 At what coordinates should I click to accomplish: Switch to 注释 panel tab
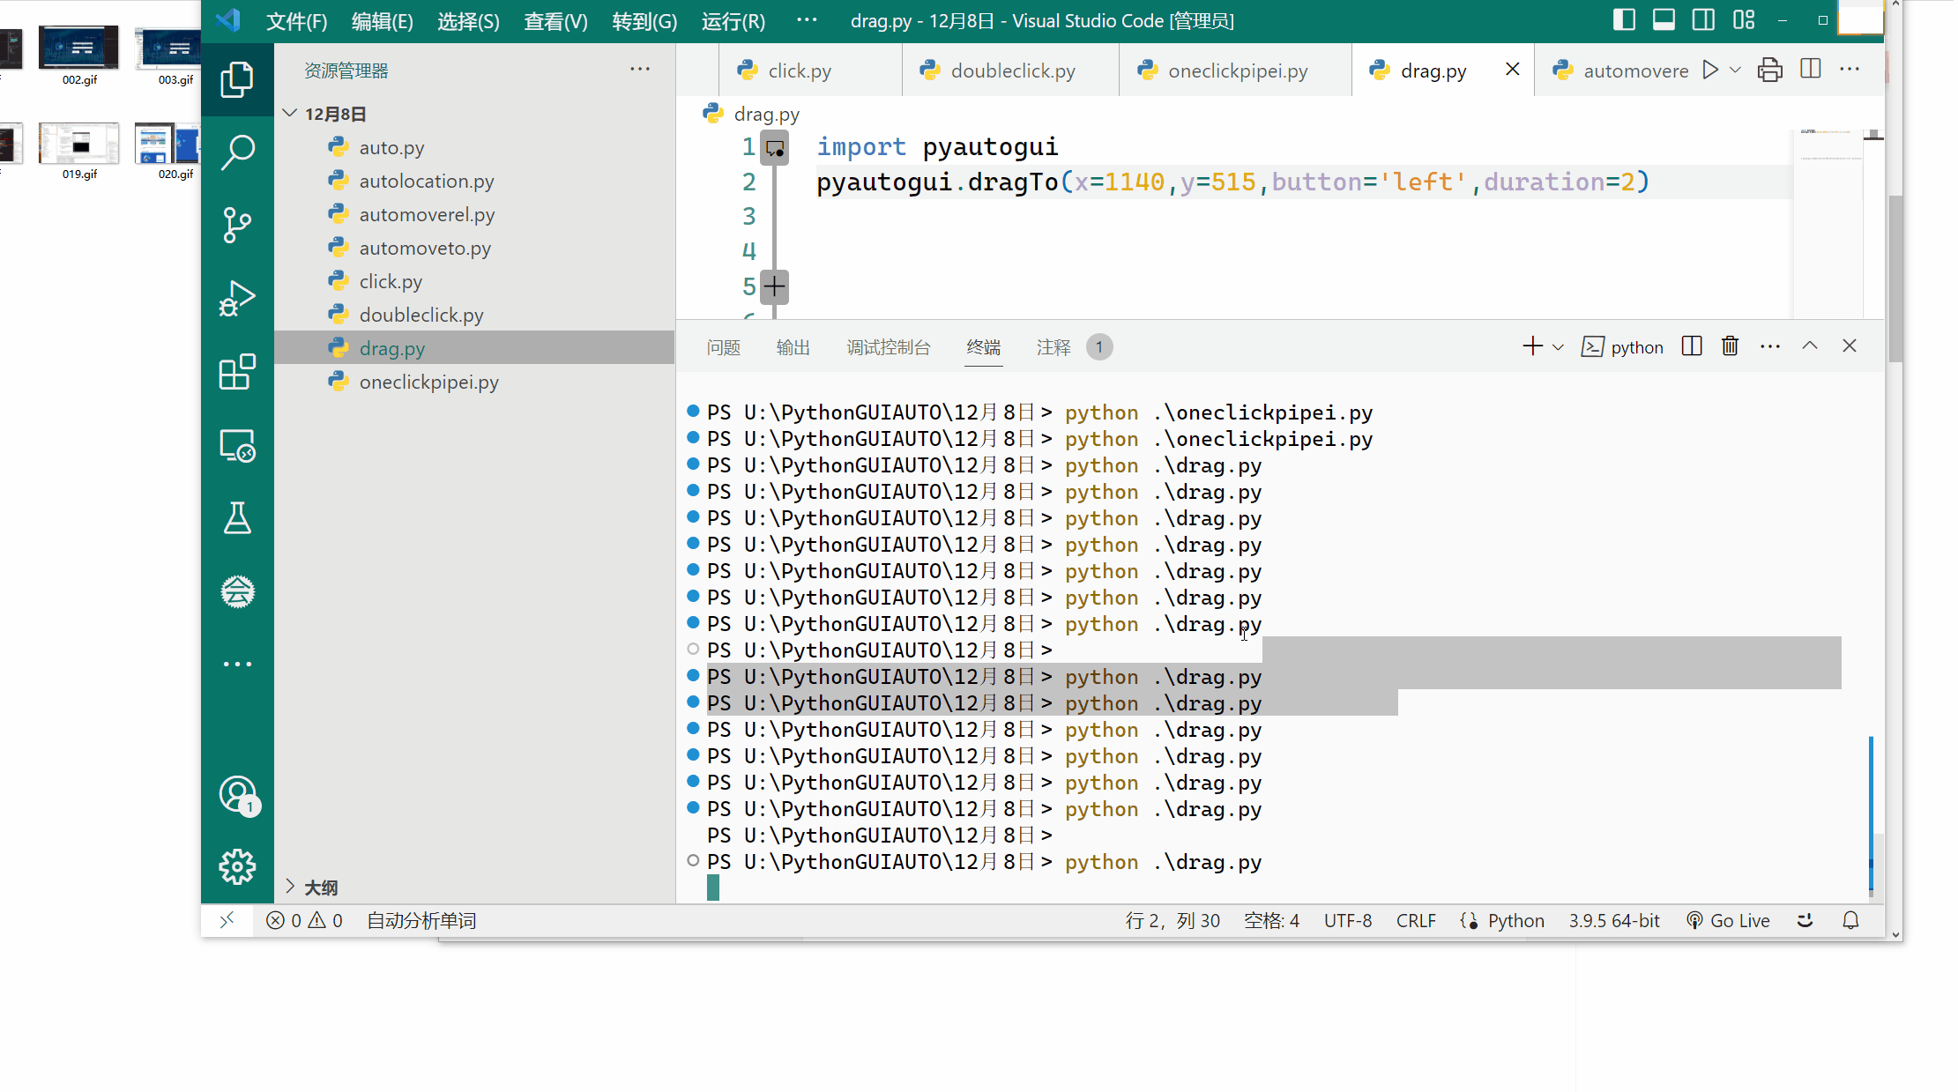point(1053,347)
